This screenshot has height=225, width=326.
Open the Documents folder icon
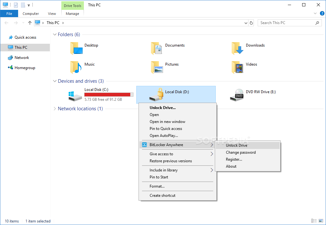(157, 48)
